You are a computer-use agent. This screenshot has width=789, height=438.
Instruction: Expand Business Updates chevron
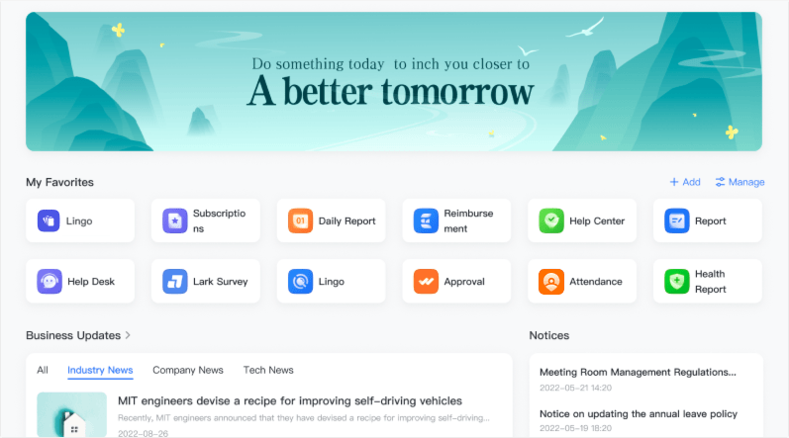128,335
